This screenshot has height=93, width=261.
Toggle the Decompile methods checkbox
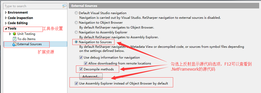coord(81,69)
